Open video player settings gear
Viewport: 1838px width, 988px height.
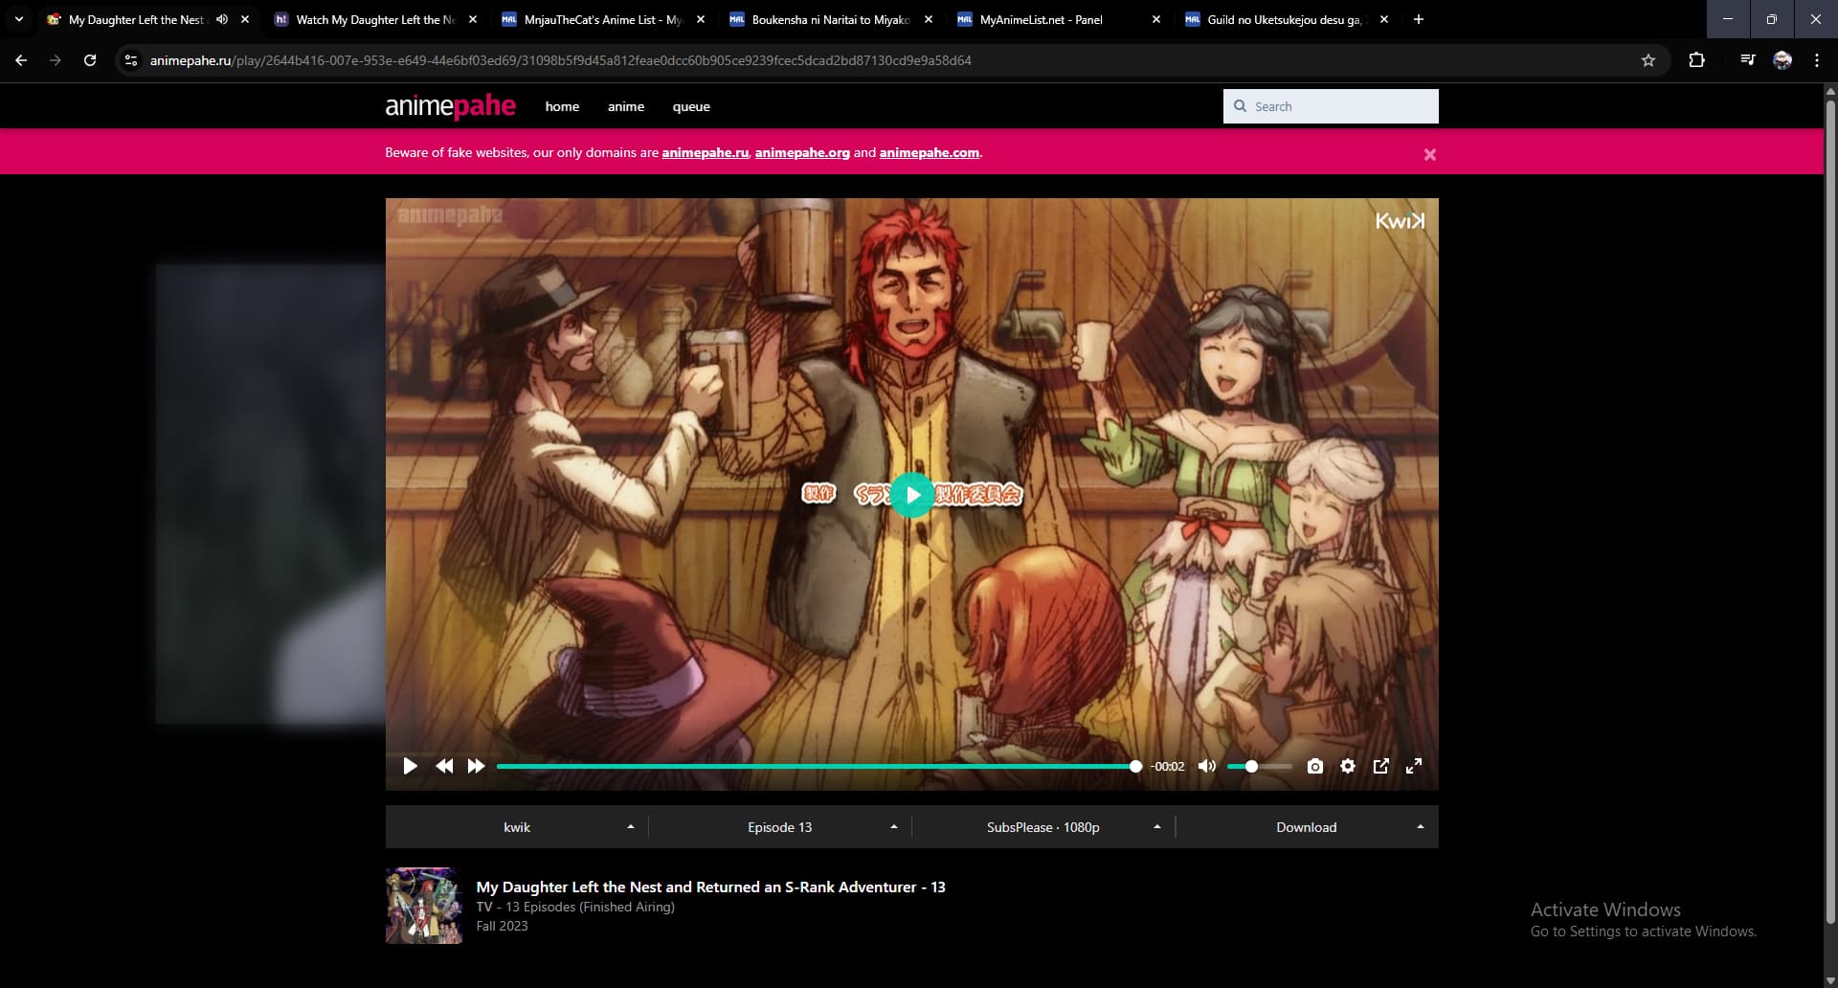[x=1348, y=766]
